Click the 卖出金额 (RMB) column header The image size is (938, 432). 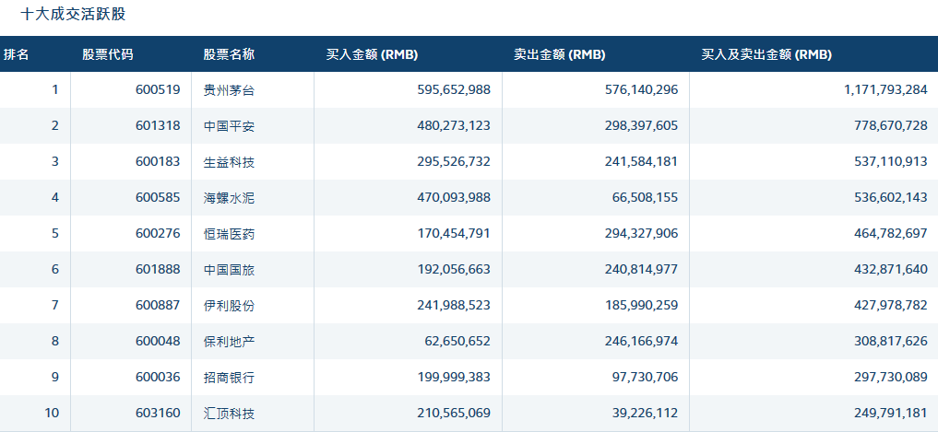coord(559,54)
